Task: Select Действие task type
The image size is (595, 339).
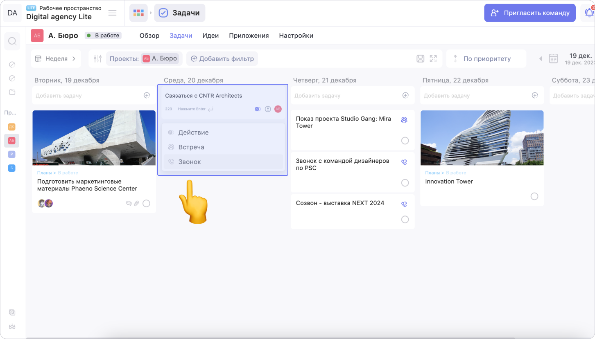Action: pyautogui.click(x=223, y=132)
